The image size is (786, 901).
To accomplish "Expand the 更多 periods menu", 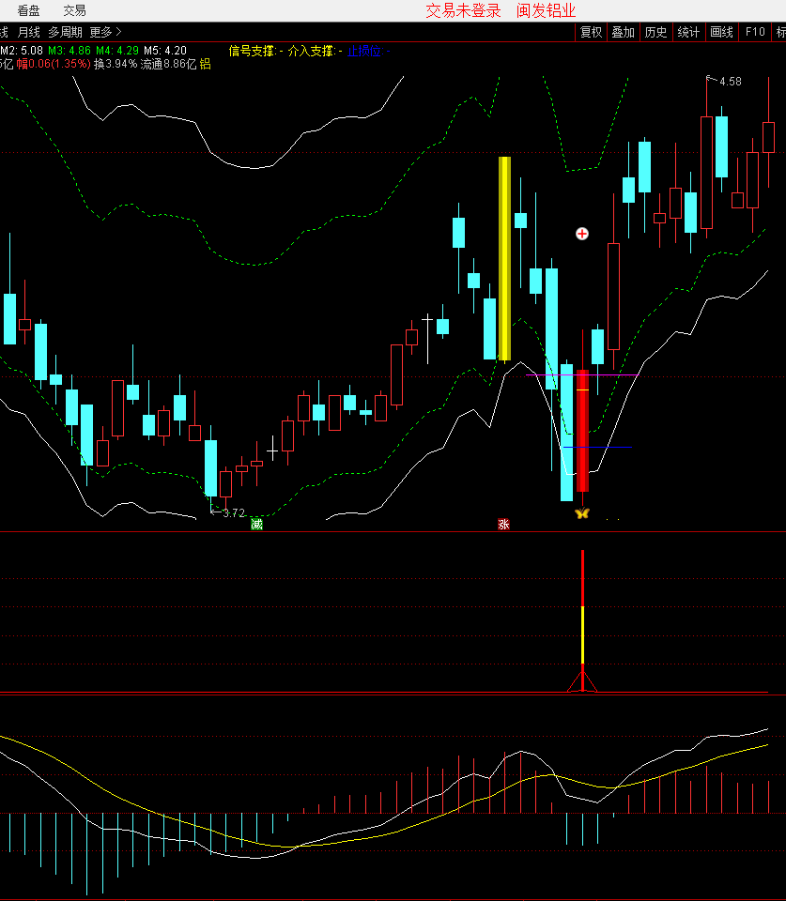I will tap(106, 32).
